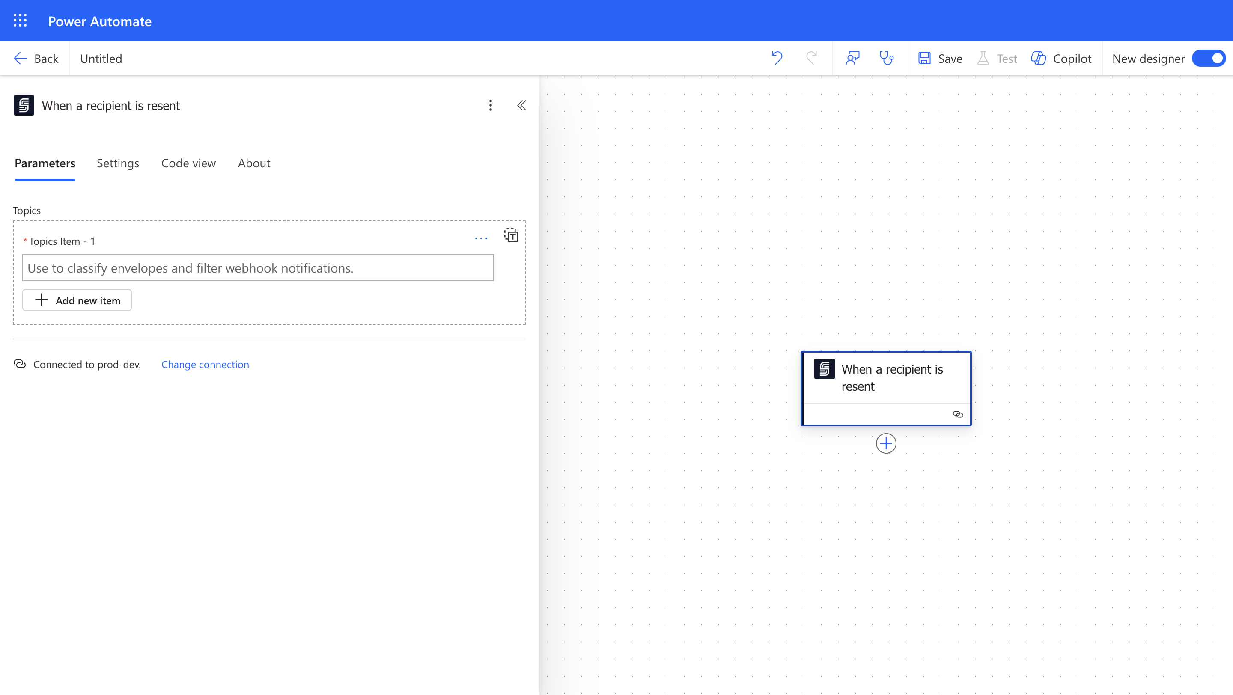Save the flow
The height and width of the screenshot is (695, 1233).
tap(940, 58)
